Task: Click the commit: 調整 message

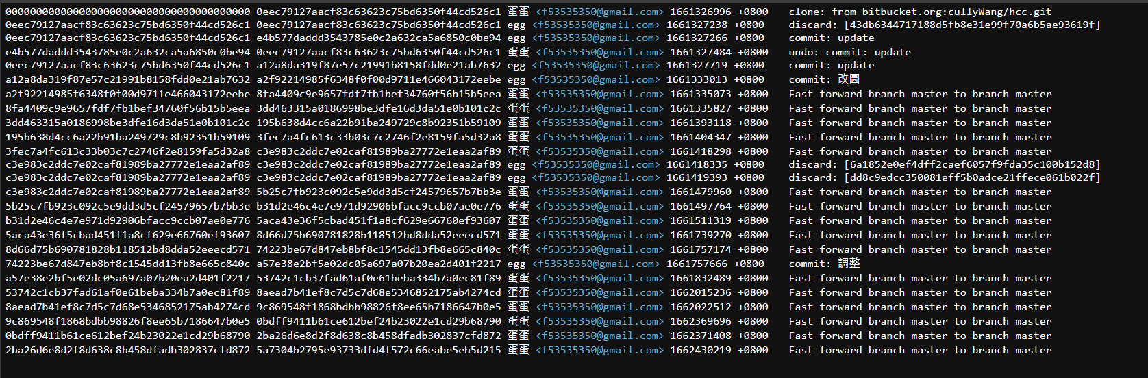Action: coord(824,264)
